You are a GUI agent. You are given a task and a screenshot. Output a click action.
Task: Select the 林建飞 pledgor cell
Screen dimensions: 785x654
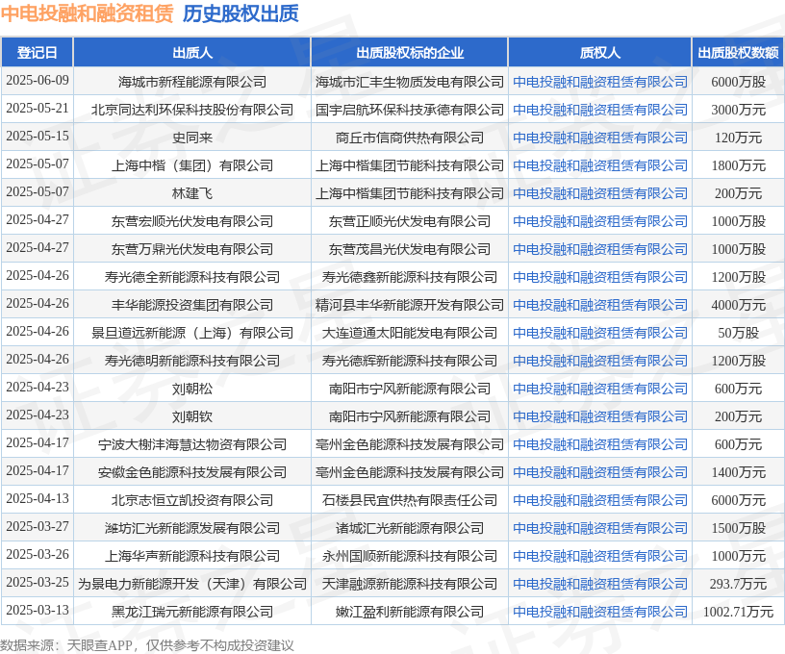[192, 193]
